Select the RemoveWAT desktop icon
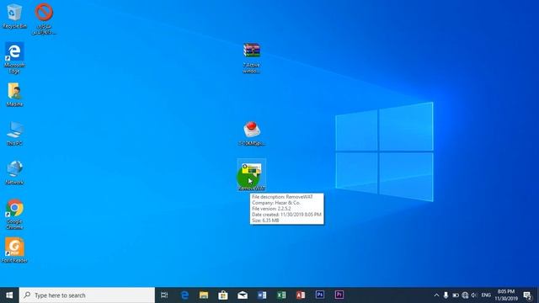The height and width of the screenshot is (303, 539). click(252, 175)
